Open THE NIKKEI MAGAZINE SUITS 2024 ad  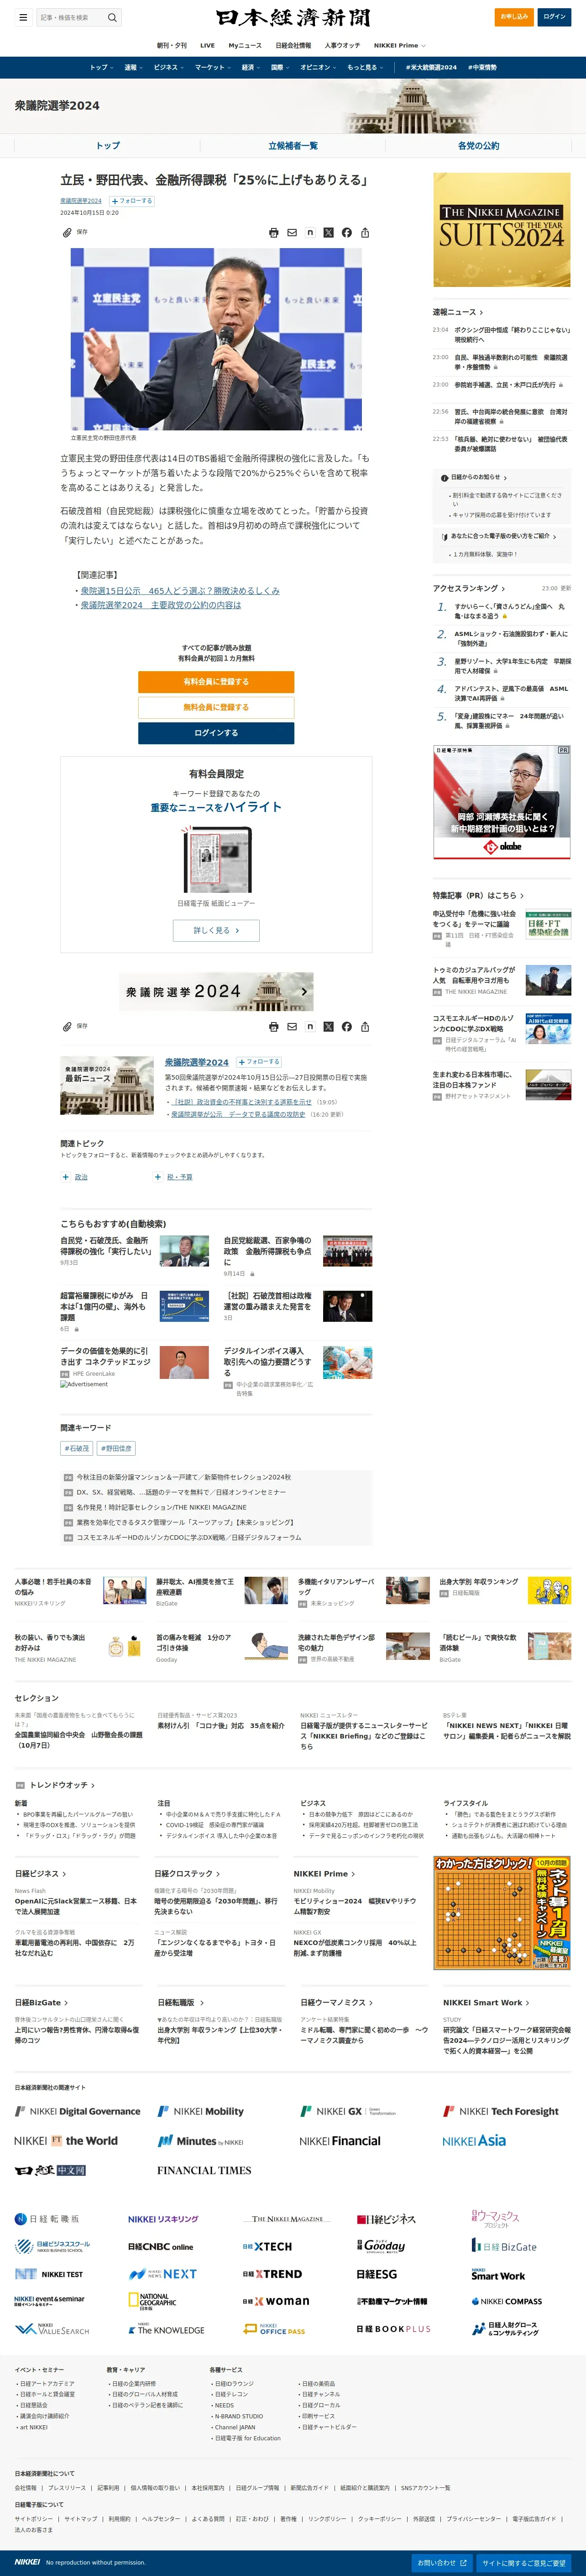point(501,230)
